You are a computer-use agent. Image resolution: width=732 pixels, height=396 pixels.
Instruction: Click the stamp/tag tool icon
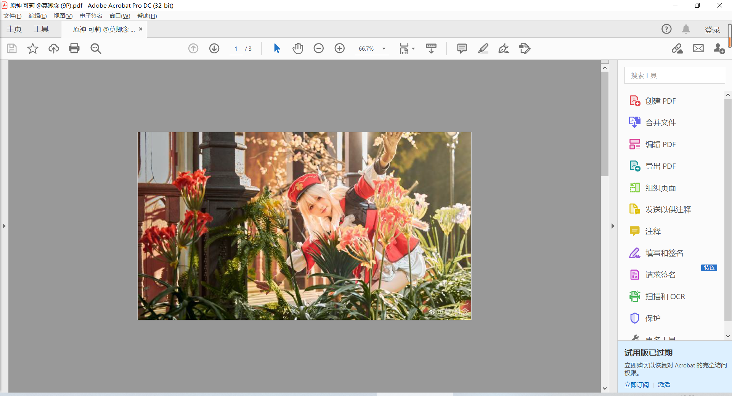click(525, 48)
